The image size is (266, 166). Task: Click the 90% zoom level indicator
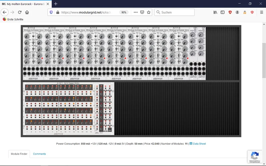(x=124, y=12)
